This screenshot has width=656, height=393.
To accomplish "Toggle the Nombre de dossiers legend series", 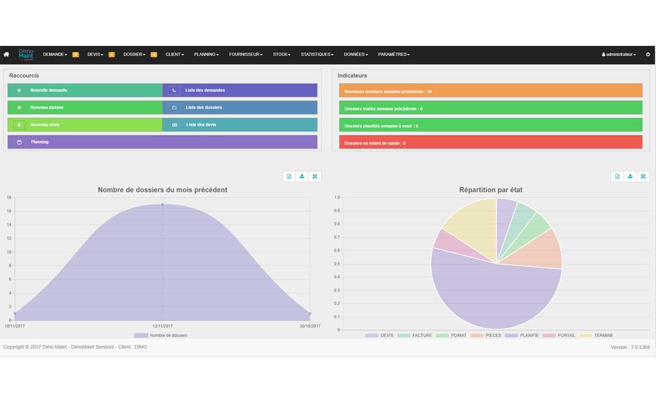I will [161, 335].
